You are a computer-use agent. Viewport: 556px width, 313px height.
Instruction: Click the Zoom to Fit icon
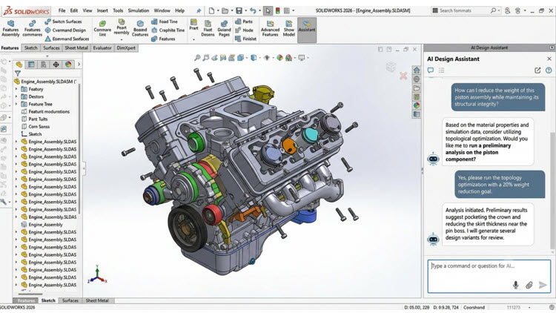pyautogui.click(x=197, y=58)
